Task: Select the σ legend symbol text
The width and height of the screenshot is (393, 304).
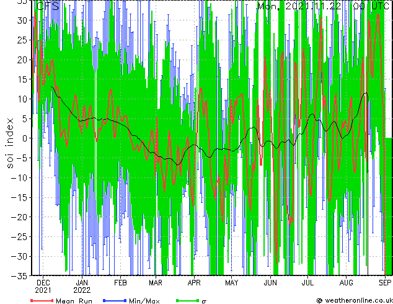Action: tap(204, 302)
